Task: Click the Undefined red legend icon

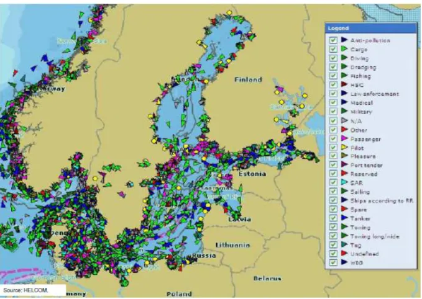Action: click(x=344, y=253)
